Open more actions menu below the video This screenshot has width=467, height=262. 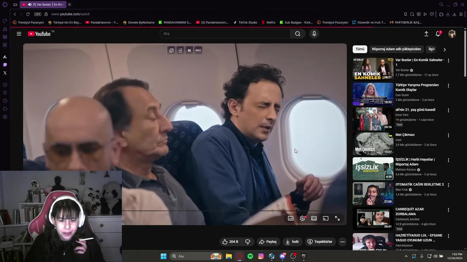342,242
